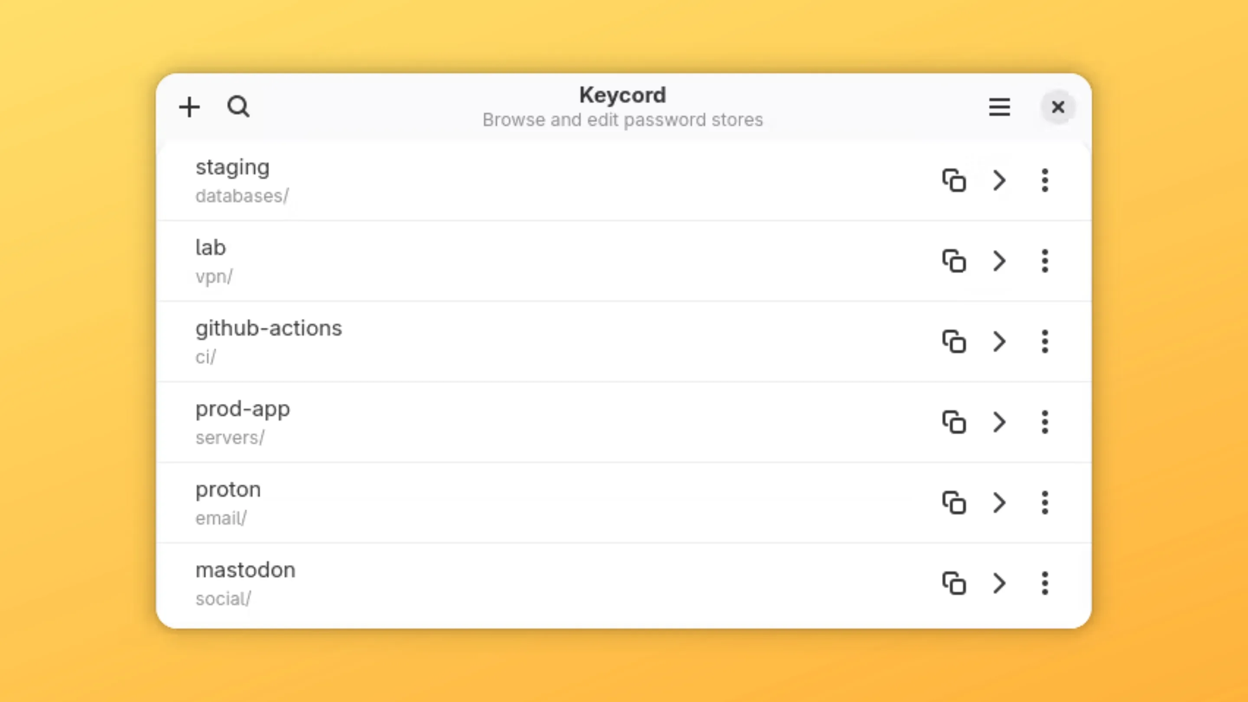Open the three-dot options for proton
Viewport: 1248px width, 702px height.
1044,503
